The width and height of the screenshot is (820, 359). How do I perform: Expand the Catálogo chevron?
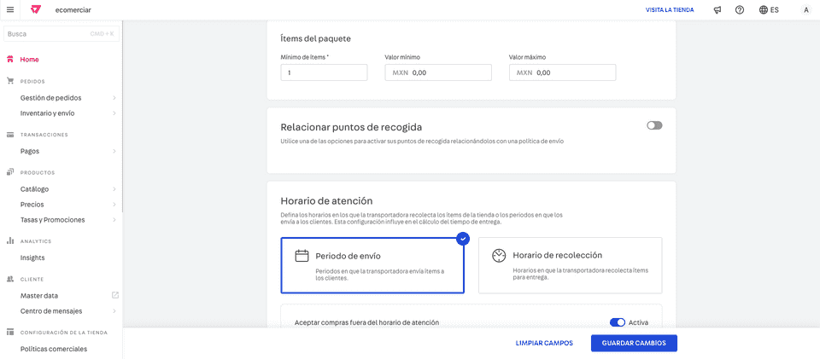114,189
